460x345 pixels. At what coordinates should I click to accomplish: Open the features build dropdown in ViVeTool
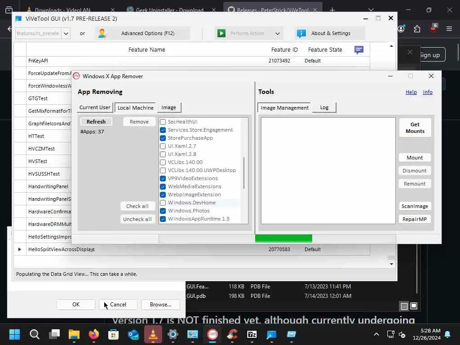click(x=66, y=33)
